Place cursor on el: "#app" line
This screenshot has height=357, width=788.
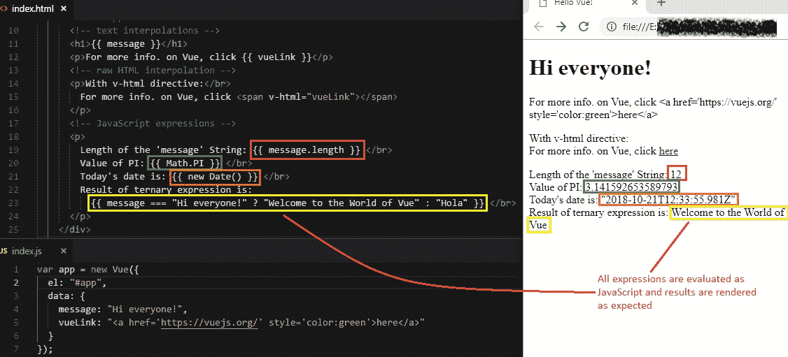click(x=78, y=283)
